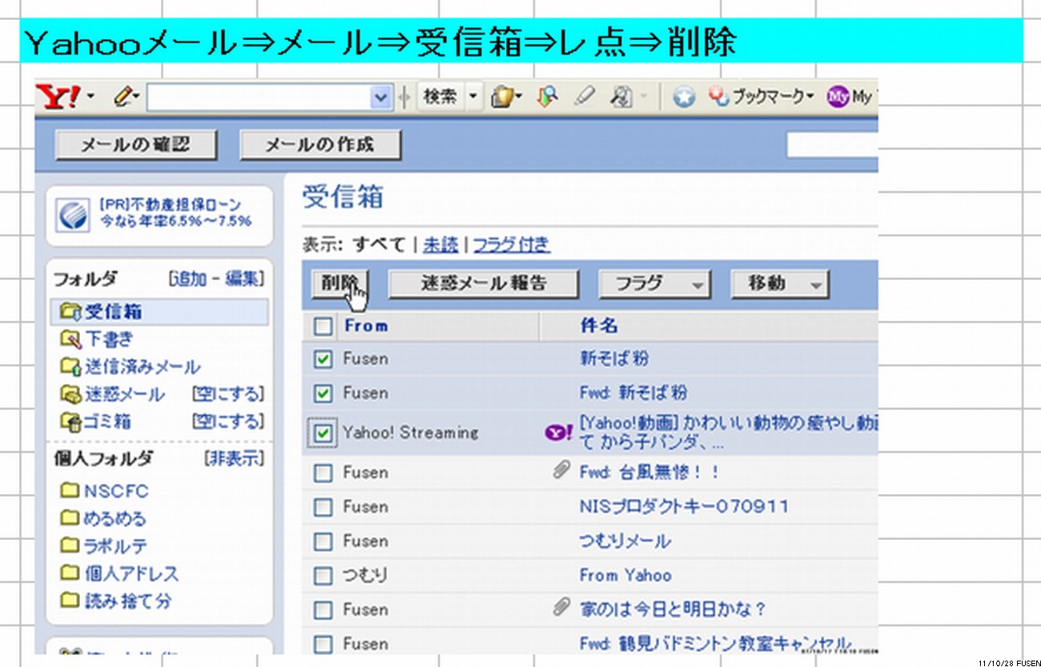
Task: Open the 受信箱 inbox folder
Action: (x=113, y=312)
